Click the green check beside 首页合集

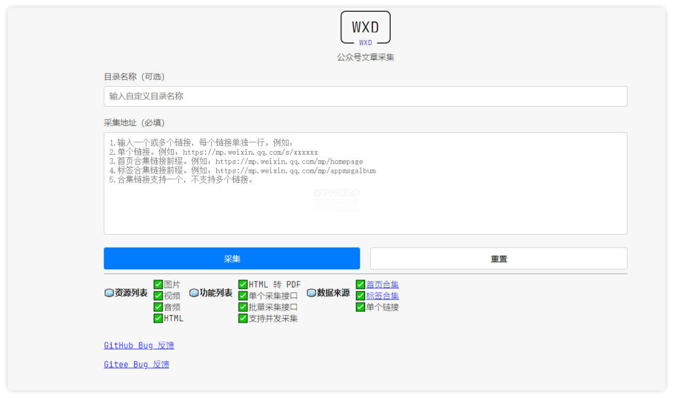click(361, 284)
